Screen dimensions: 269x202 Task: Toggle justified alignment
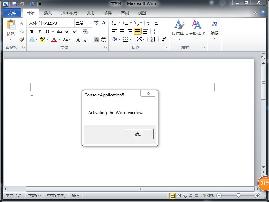137,31
